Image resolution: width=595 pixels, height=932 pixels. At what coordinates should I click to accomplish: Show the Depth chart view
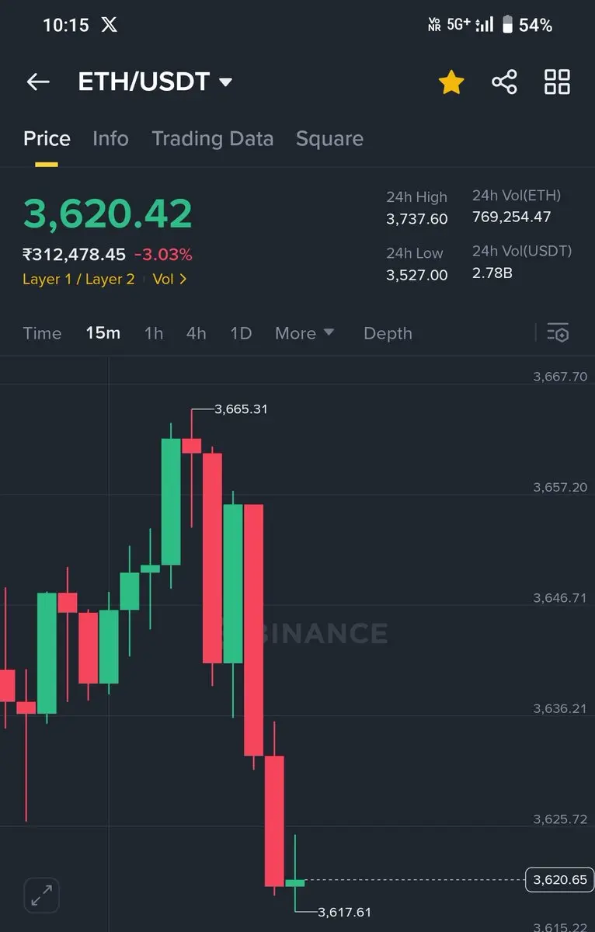(x=388, y=333)
